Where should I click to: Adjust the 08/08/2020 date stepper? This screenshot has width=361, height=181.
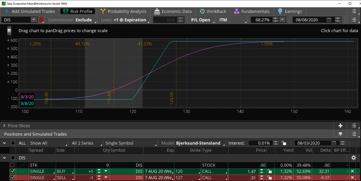click(338, 20)
